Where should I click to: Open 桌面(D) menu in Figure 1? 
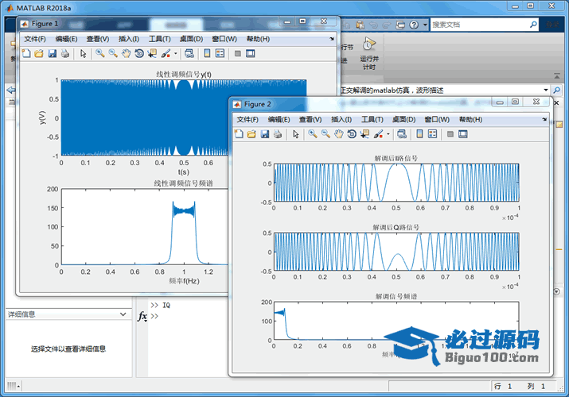[x=191, y=39]
